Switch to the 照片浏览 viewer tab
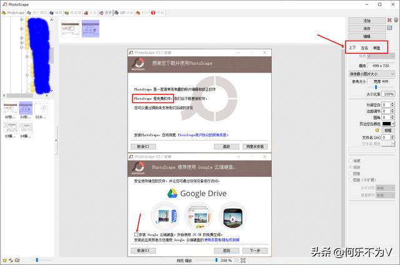 click(37, 12)
